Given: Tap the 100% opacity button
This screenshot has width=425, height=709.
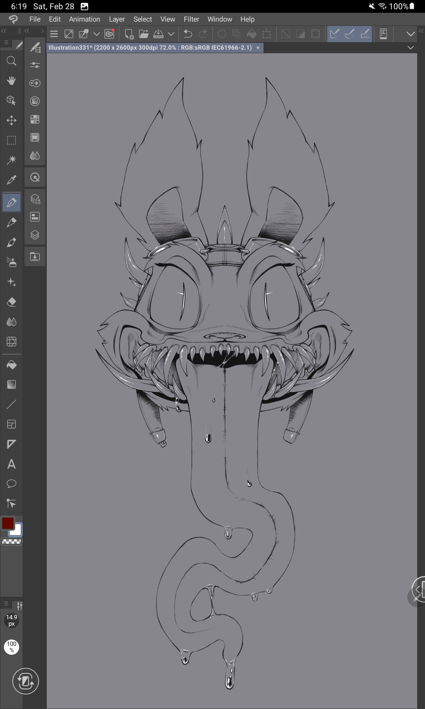Looking at the screenshot, I should pyautogui.click(x=11, y=647).
